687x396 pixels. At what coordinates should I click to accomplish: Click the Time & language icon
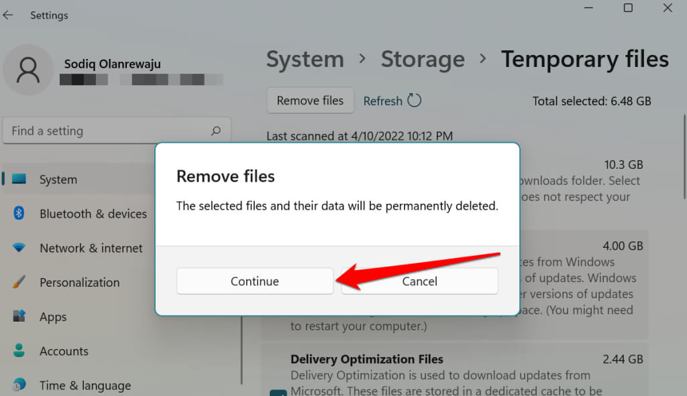click(x=19, y=385)
